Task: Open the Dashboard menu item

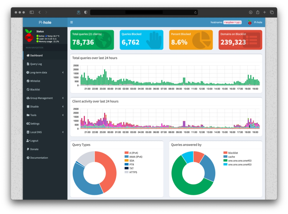Action: tap(45, 55)
